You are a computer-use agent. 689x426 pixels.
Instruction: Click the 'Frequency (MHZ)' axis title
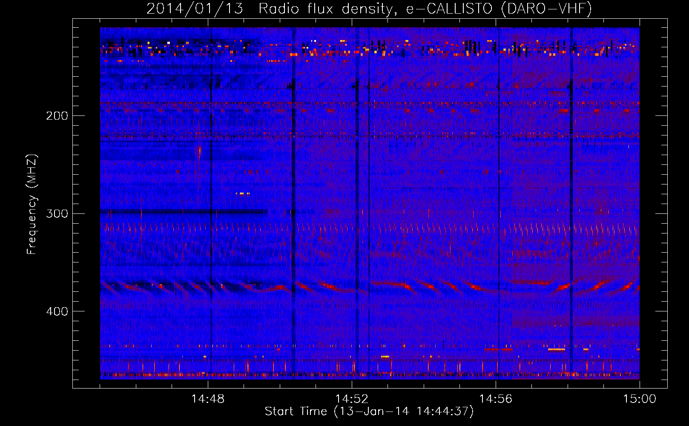(x=32, y=204)
